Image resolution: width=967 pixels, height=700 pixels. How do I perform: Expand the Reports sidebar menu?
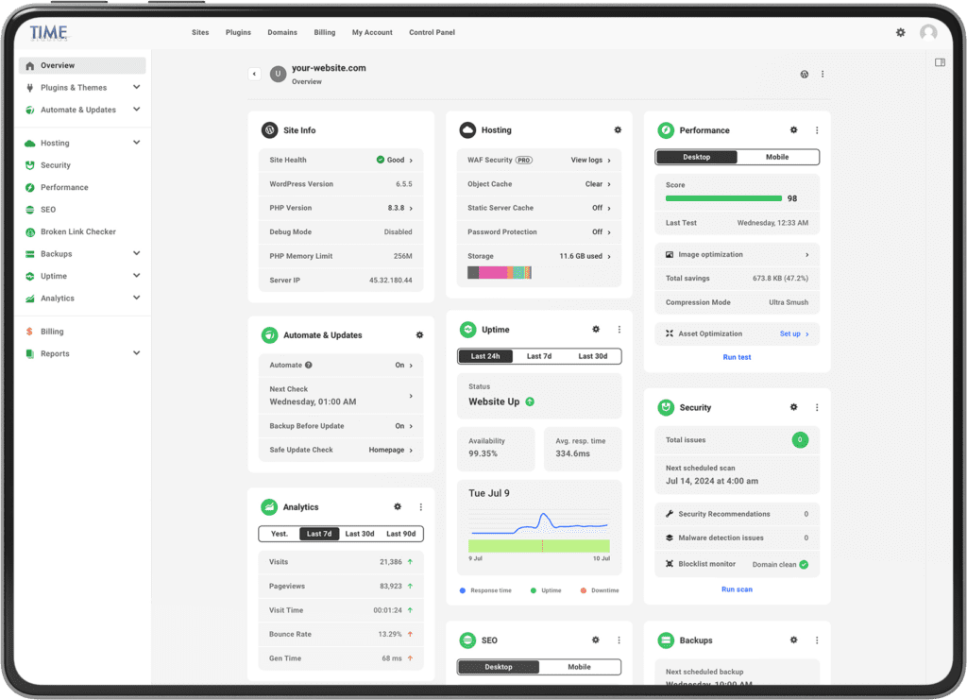tap(136, 353)
